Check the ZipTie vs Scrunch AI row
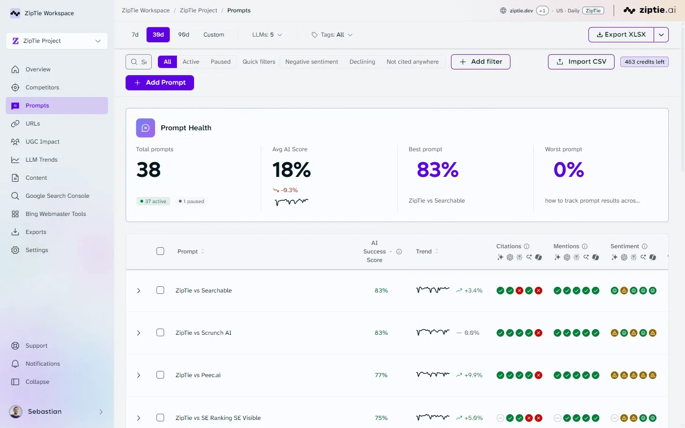 click(160, 332)
